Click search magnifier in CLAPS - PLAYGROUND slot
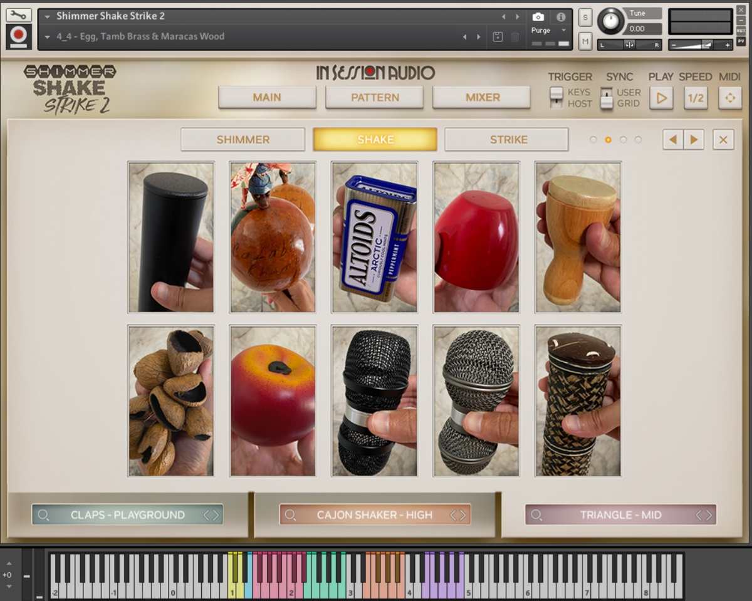 [43, 515]
